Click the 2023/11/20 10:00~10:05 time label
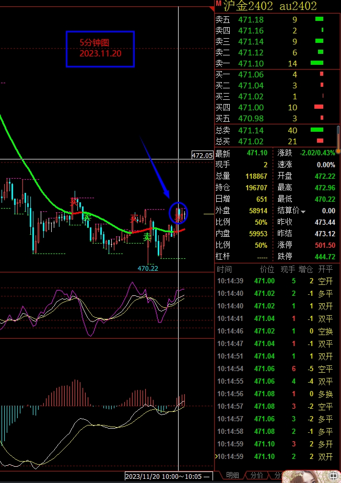341x483 pixels. coord(168,476)
